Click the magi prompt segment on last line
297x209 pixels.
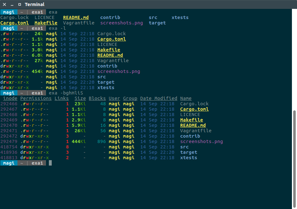tap(9, 163)
